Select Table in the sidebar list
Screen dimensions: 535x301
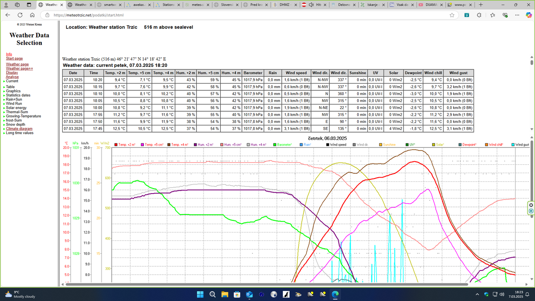[x=10, y=87]
